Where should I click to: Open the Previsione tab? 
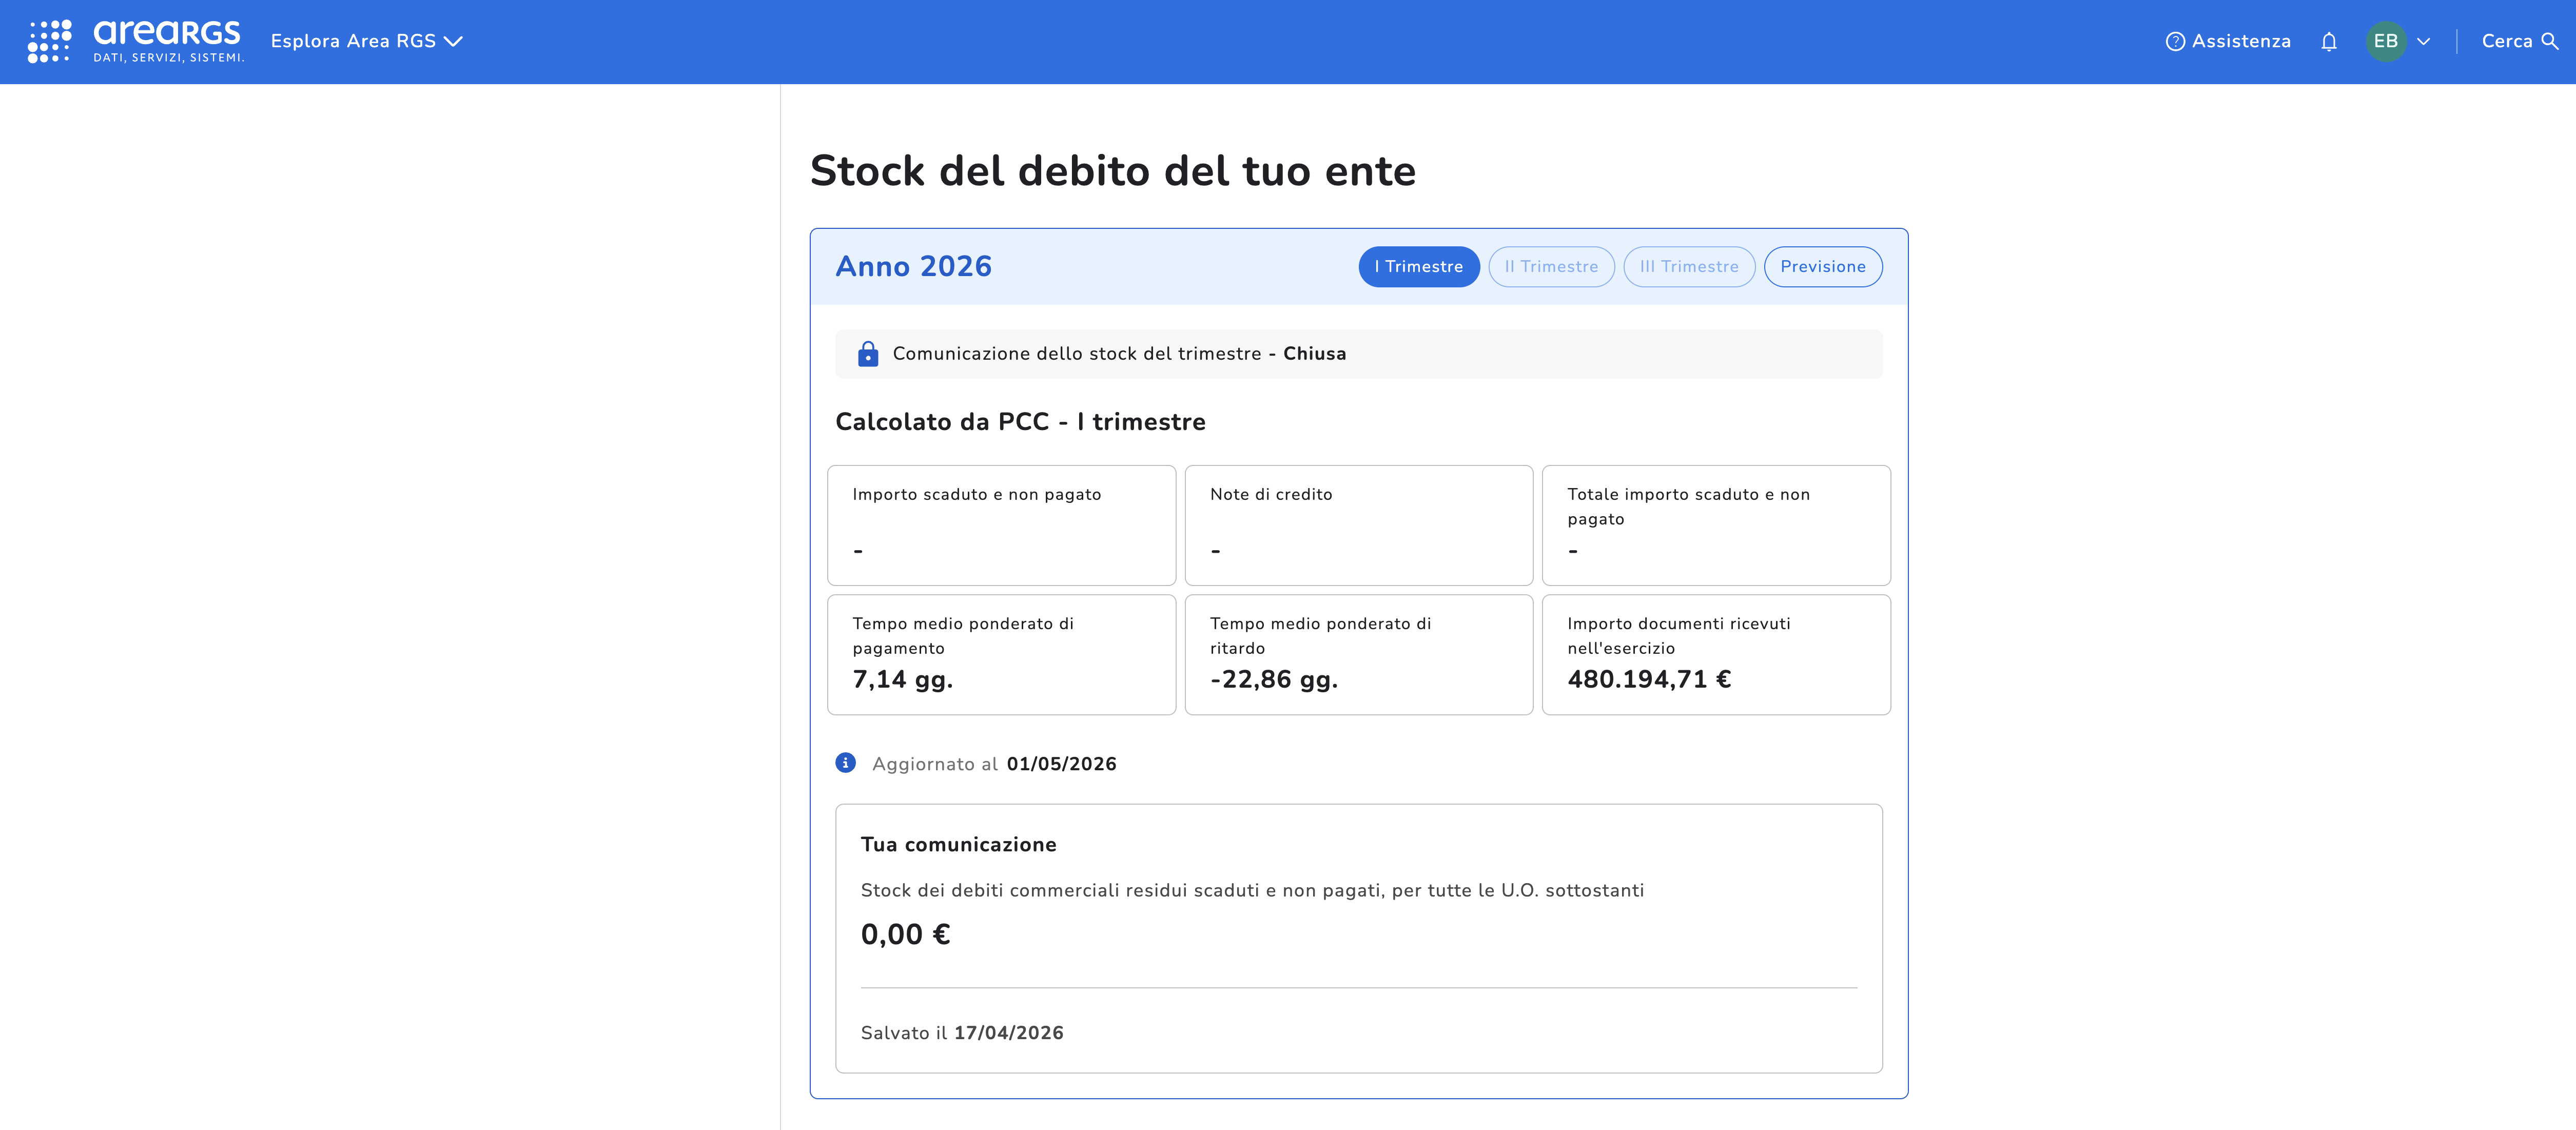(x=1822, y=267)
